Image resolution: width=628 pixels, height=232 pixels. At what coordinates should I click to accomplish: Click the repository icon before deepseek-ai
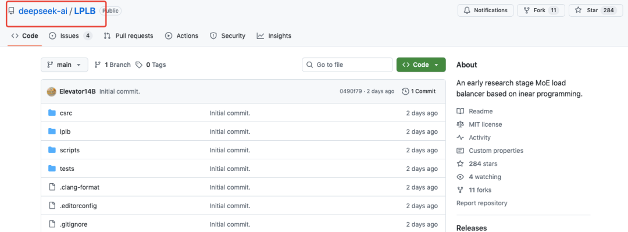coord(11,11)
